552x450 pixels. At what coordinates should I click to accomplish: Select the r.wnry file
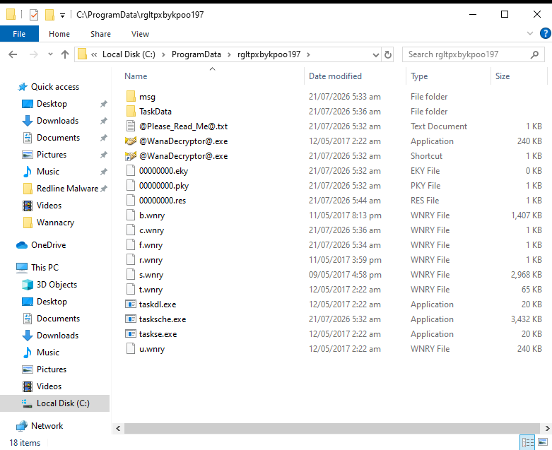[151, 260]
